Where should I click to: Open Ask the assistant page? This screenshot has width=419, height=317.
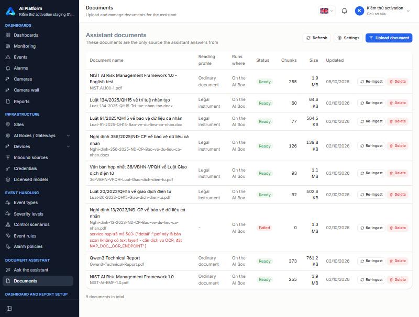click(38, 270)
